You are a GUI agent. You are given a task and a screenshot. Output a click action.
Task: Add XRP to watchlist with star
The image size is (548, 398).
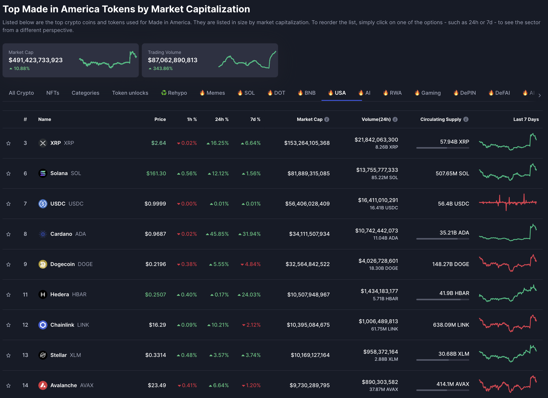point(9,143)
